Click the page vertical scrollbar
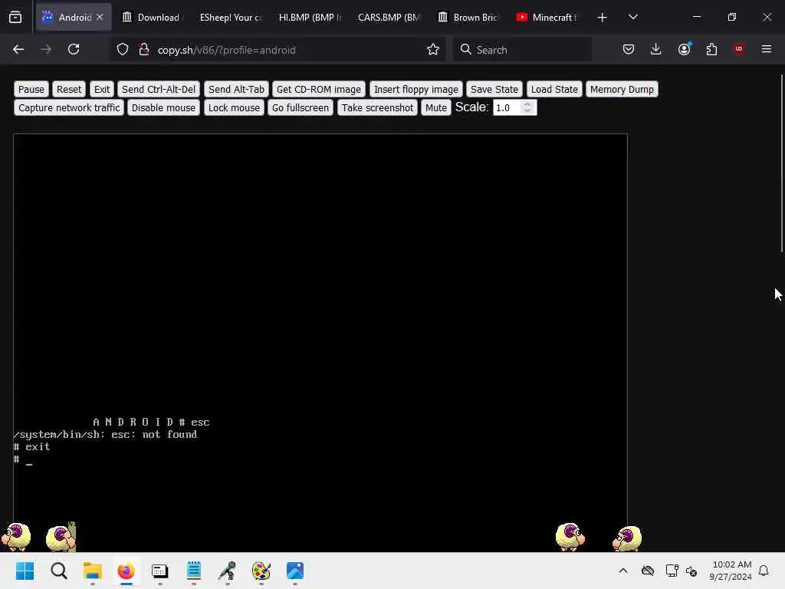The image size is (785, 589). tap(781, 163)
